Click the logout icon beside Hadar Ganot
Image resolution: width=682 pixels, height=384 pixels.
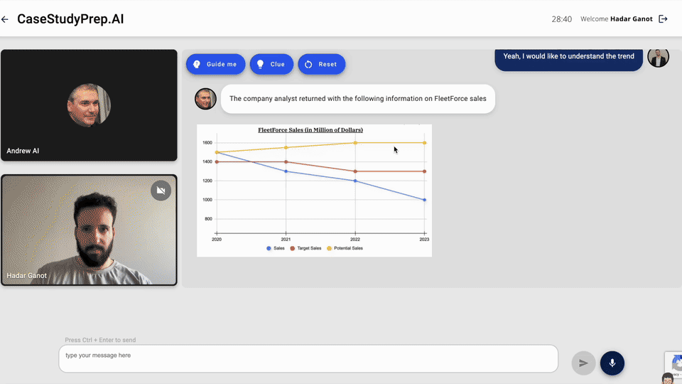(663, 19)
